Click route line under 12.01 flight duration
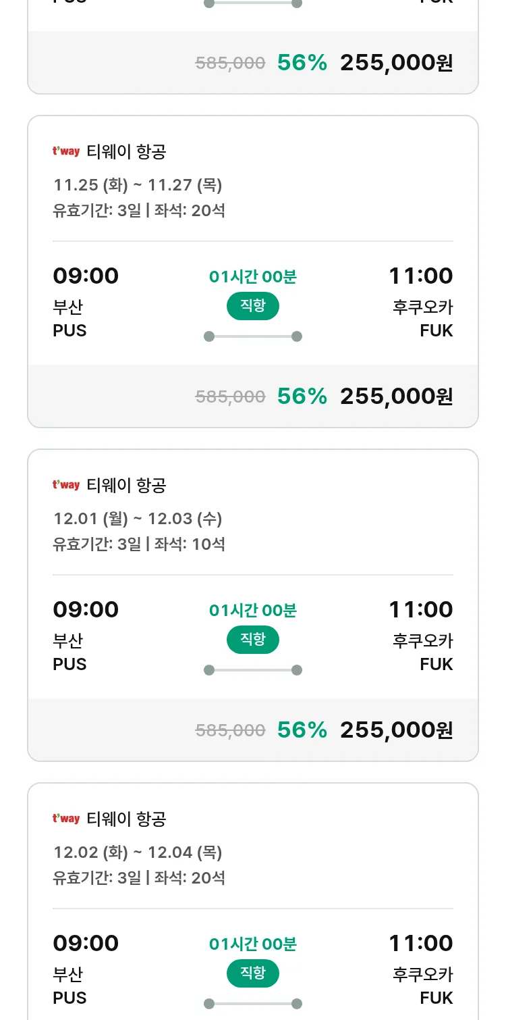506x1020 pixels. (x=252, y=670)
